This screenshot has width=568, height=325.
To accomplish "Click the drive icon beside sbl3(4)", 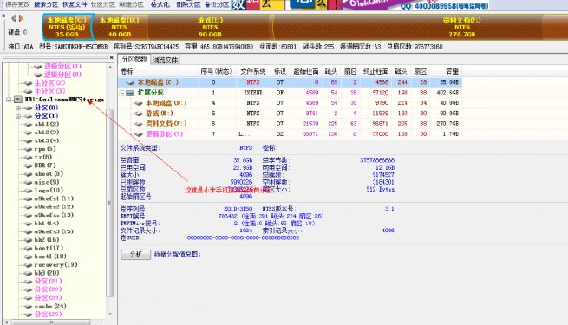I will point(28,140).
